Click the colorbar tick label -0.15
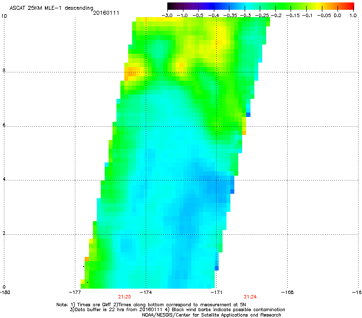 coord(293,16)
